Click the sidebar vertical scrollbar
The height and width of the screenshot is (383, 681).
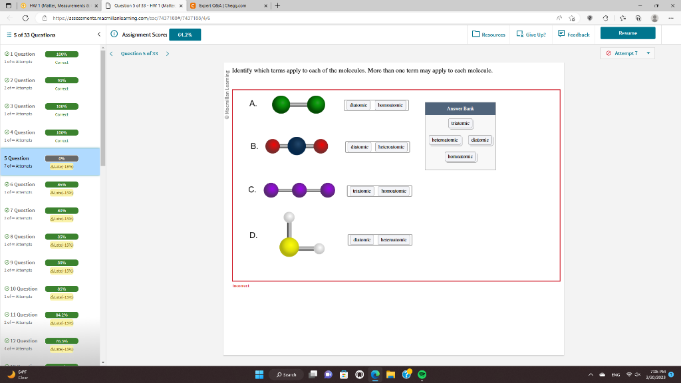(103, 108)
